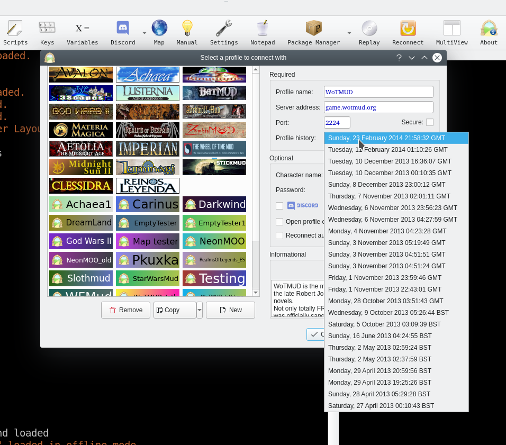Image resolution: width=506 pixels, height=445 pixels.
Task: Choose history Tuesday, 10 December 2013 16:36:07
Action: pos(396,161)
